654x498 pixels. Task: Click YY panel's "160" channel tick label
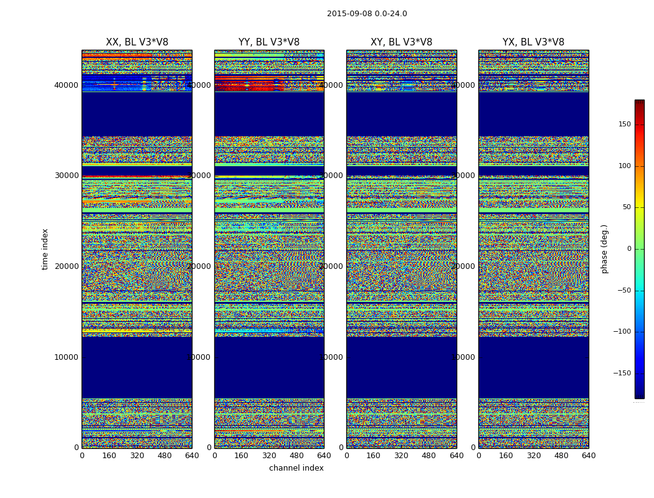pos(242,456)
